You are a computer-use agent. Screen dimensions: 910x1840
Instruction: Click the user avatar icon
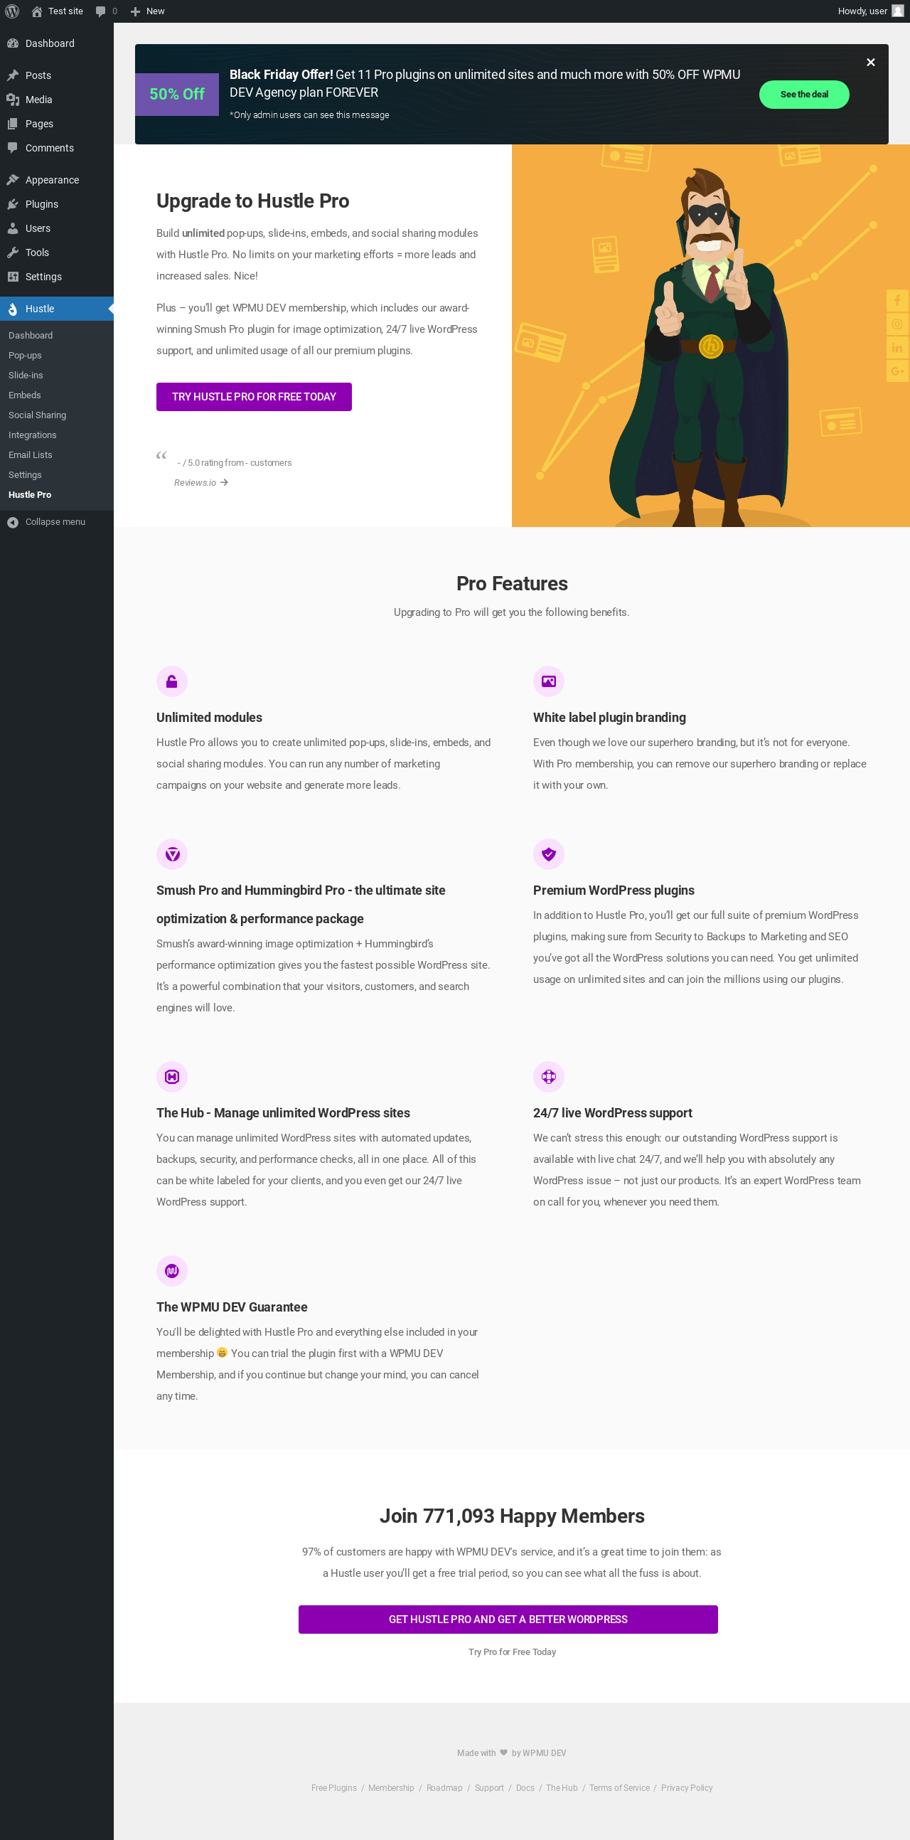897,11
